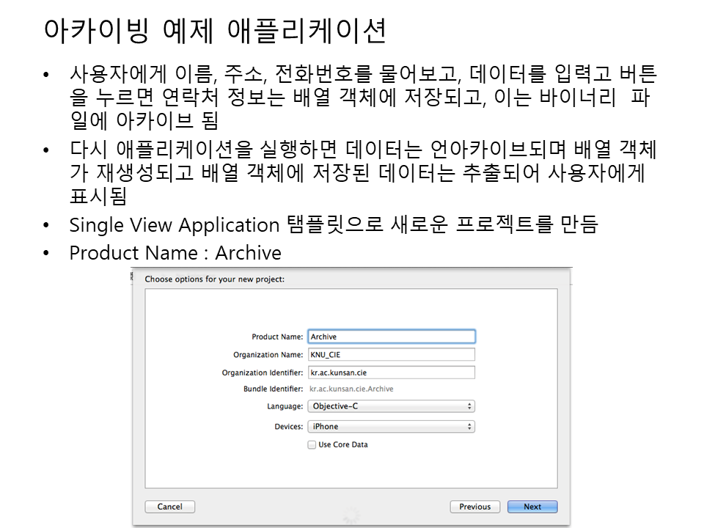Click the "Devices:" label
This screenshot has height=528, width=704.
point(288,427)
